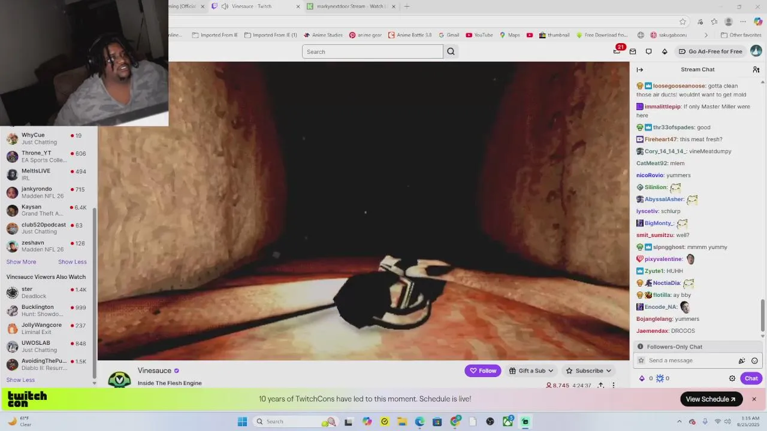
Task: Open Microsoft Edge from the taskbar
Action: tap(419, 421)
